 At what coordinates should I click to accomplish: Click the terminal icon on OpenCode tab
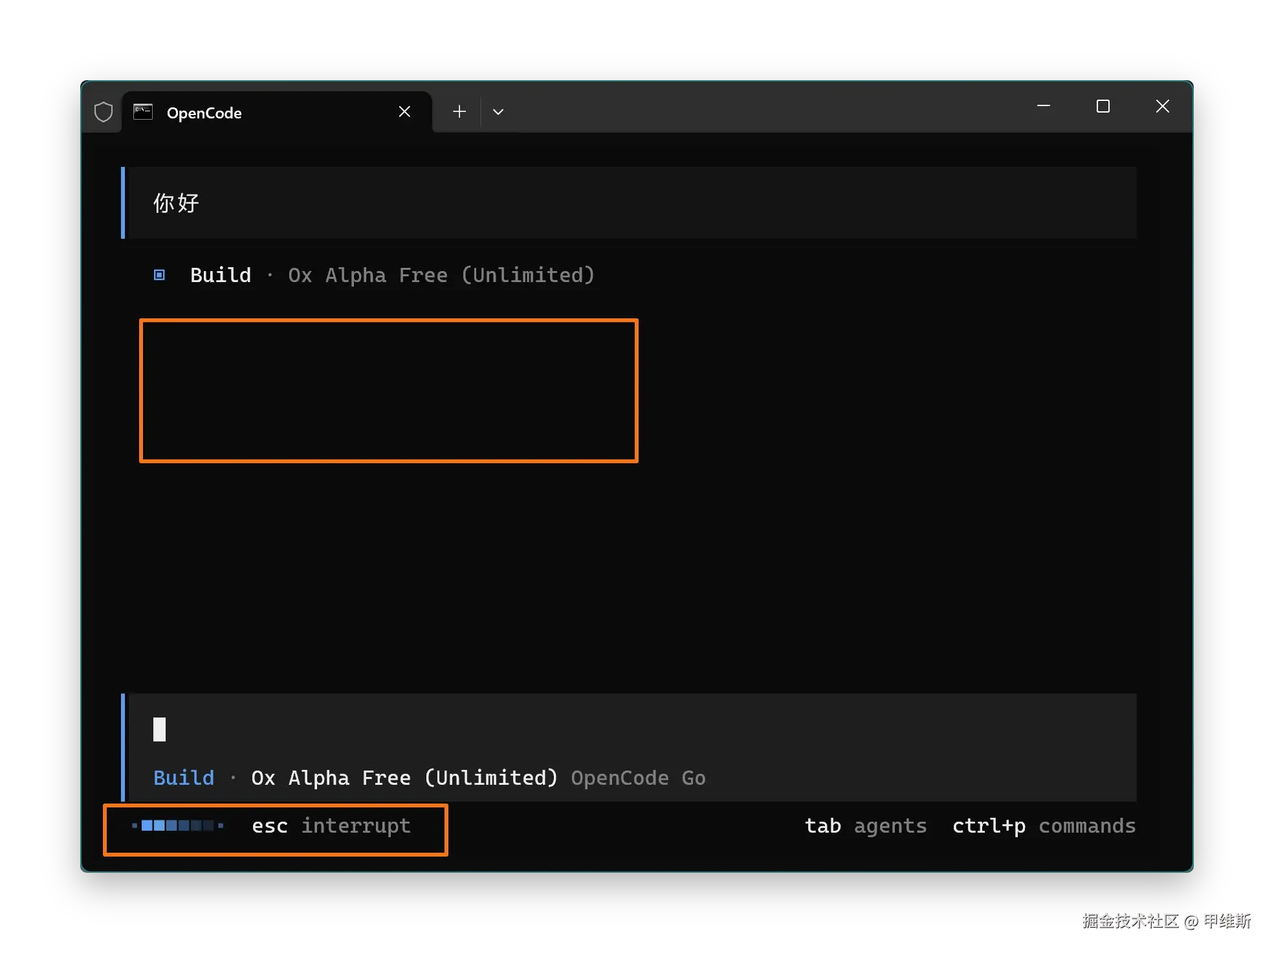[x=143, y=112]
